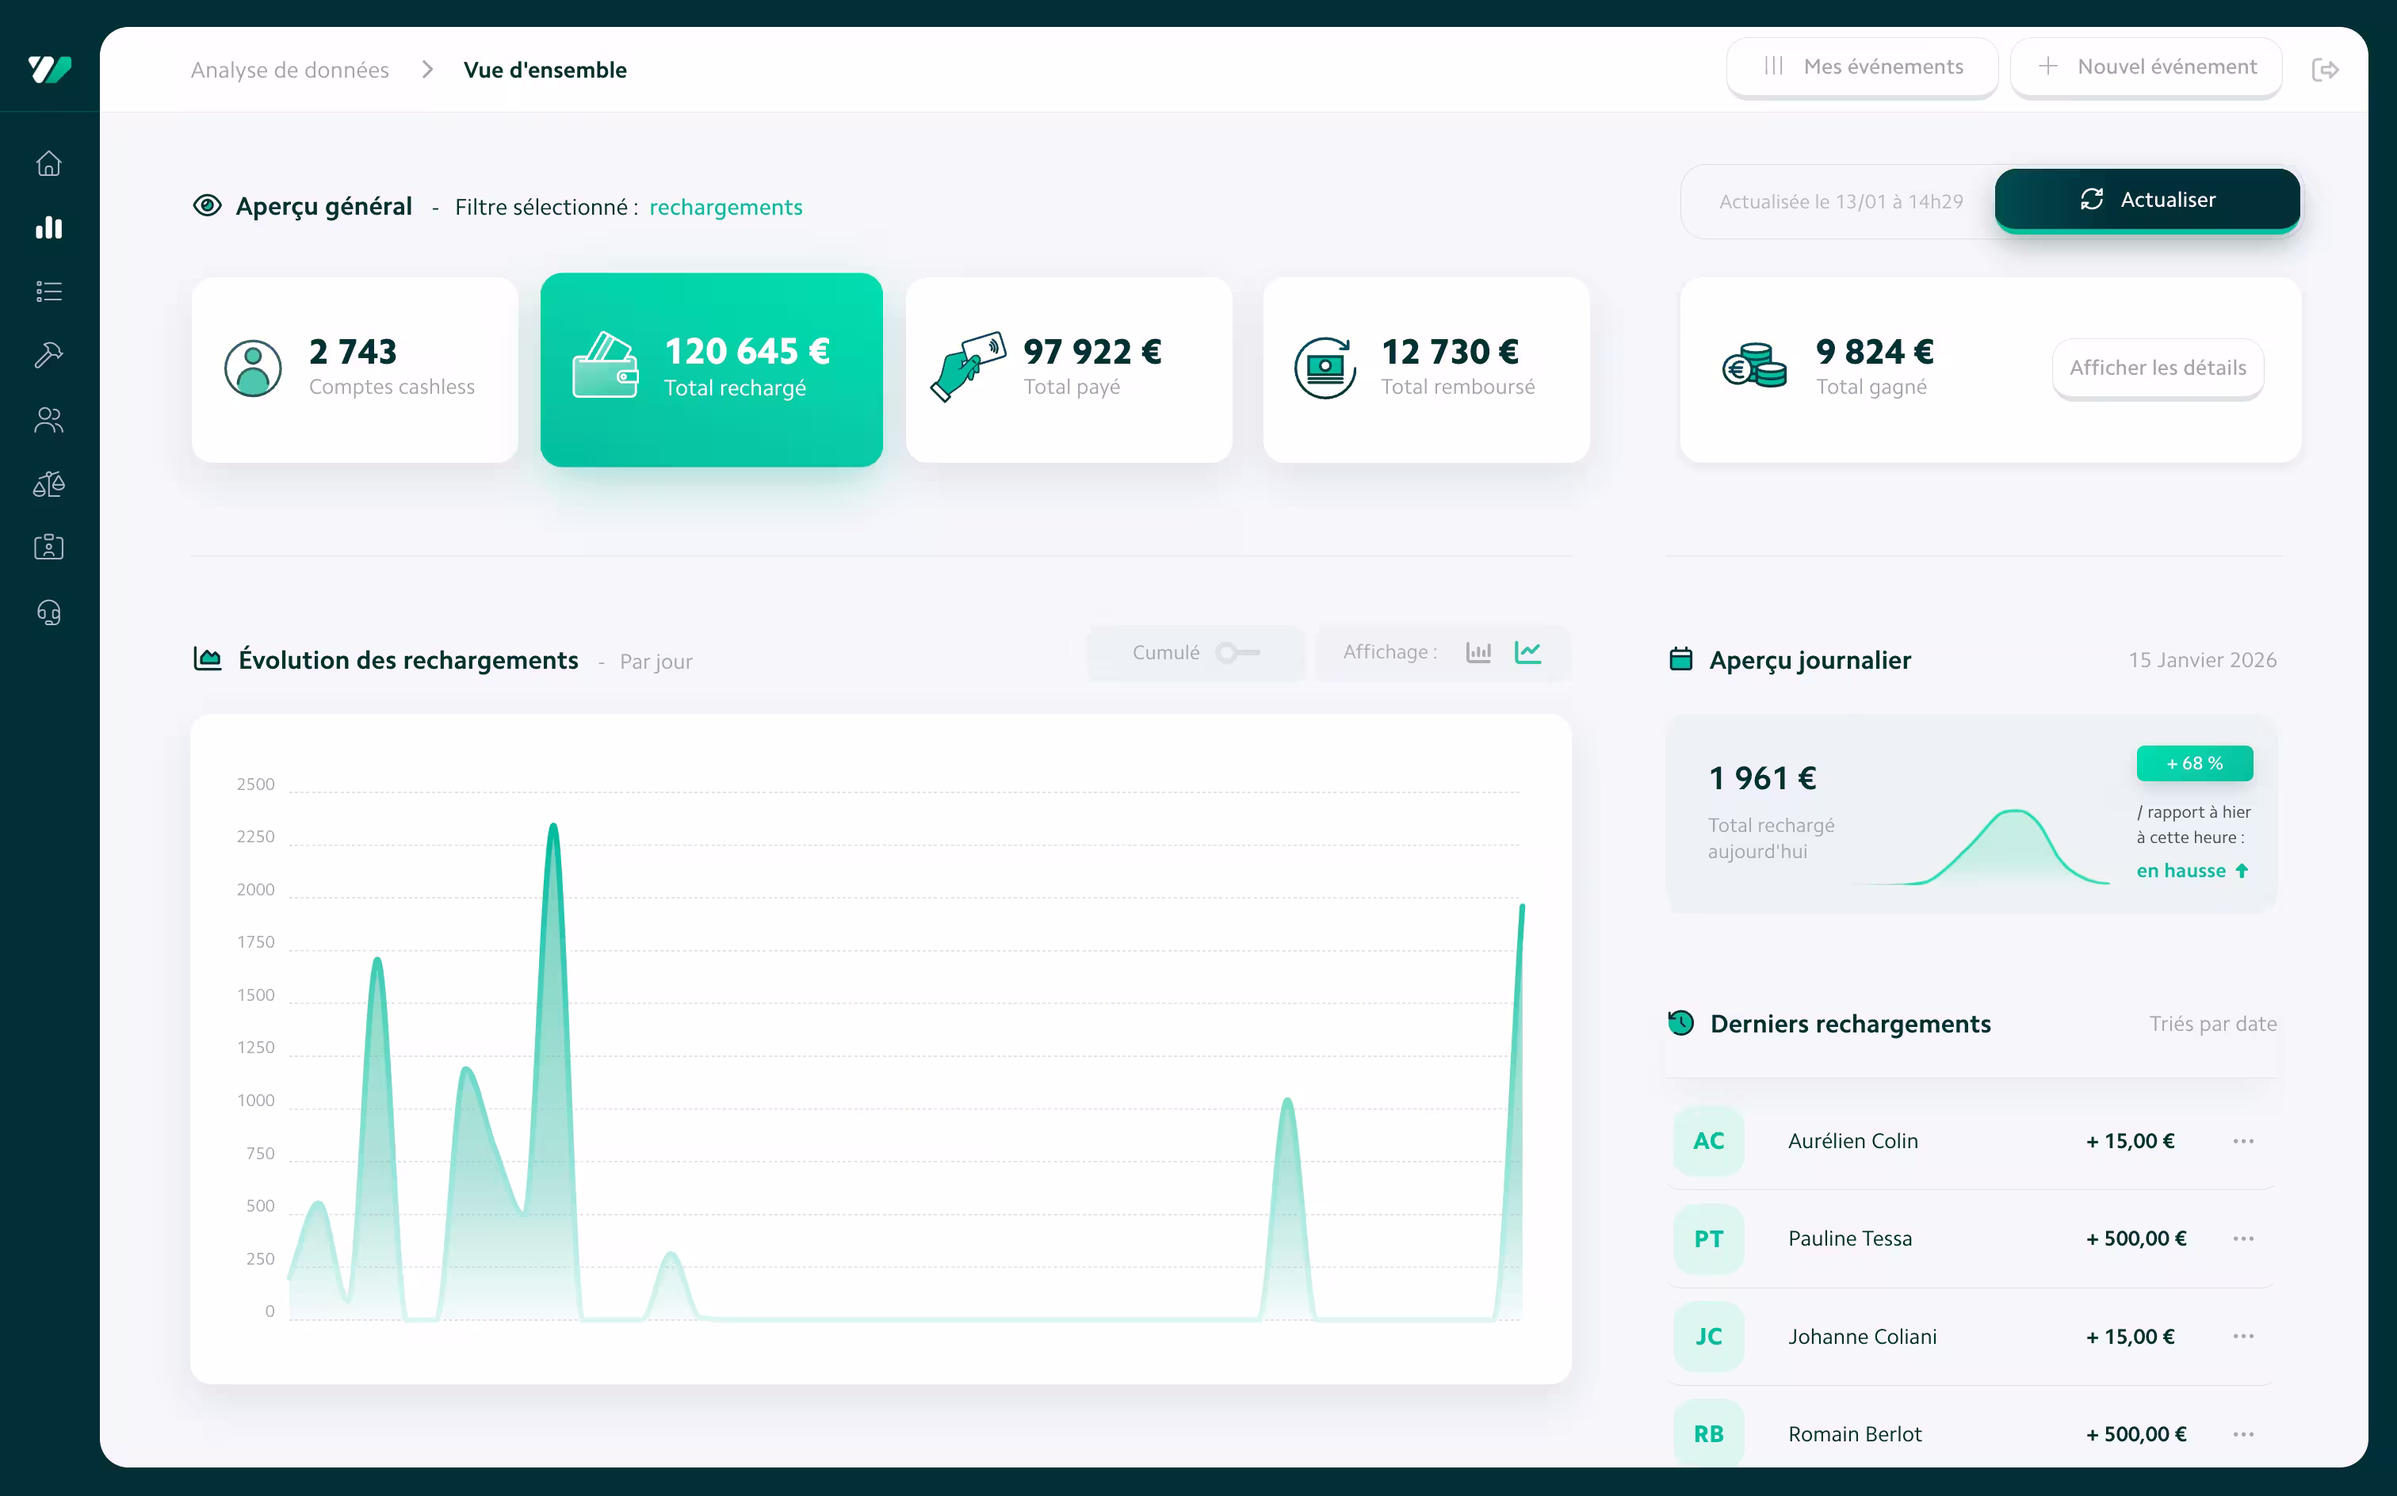This screenshot has height=1496, width=2397.
Task: Click the balance scale sidebar icon
Action: (48, 484)
